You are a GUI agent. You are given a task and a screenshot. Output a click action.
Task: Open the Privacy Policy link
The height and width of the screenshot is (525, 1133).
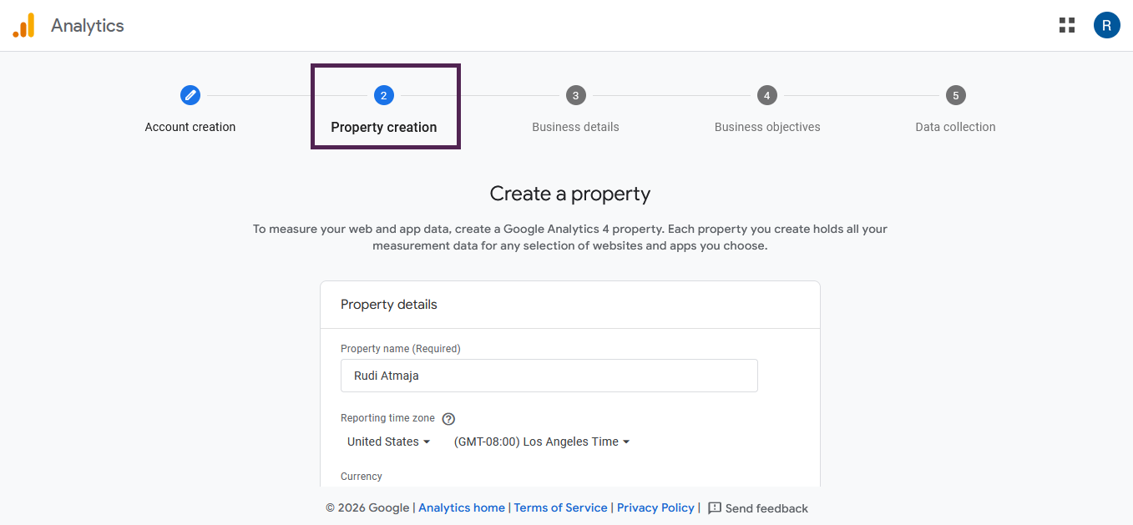655,507
